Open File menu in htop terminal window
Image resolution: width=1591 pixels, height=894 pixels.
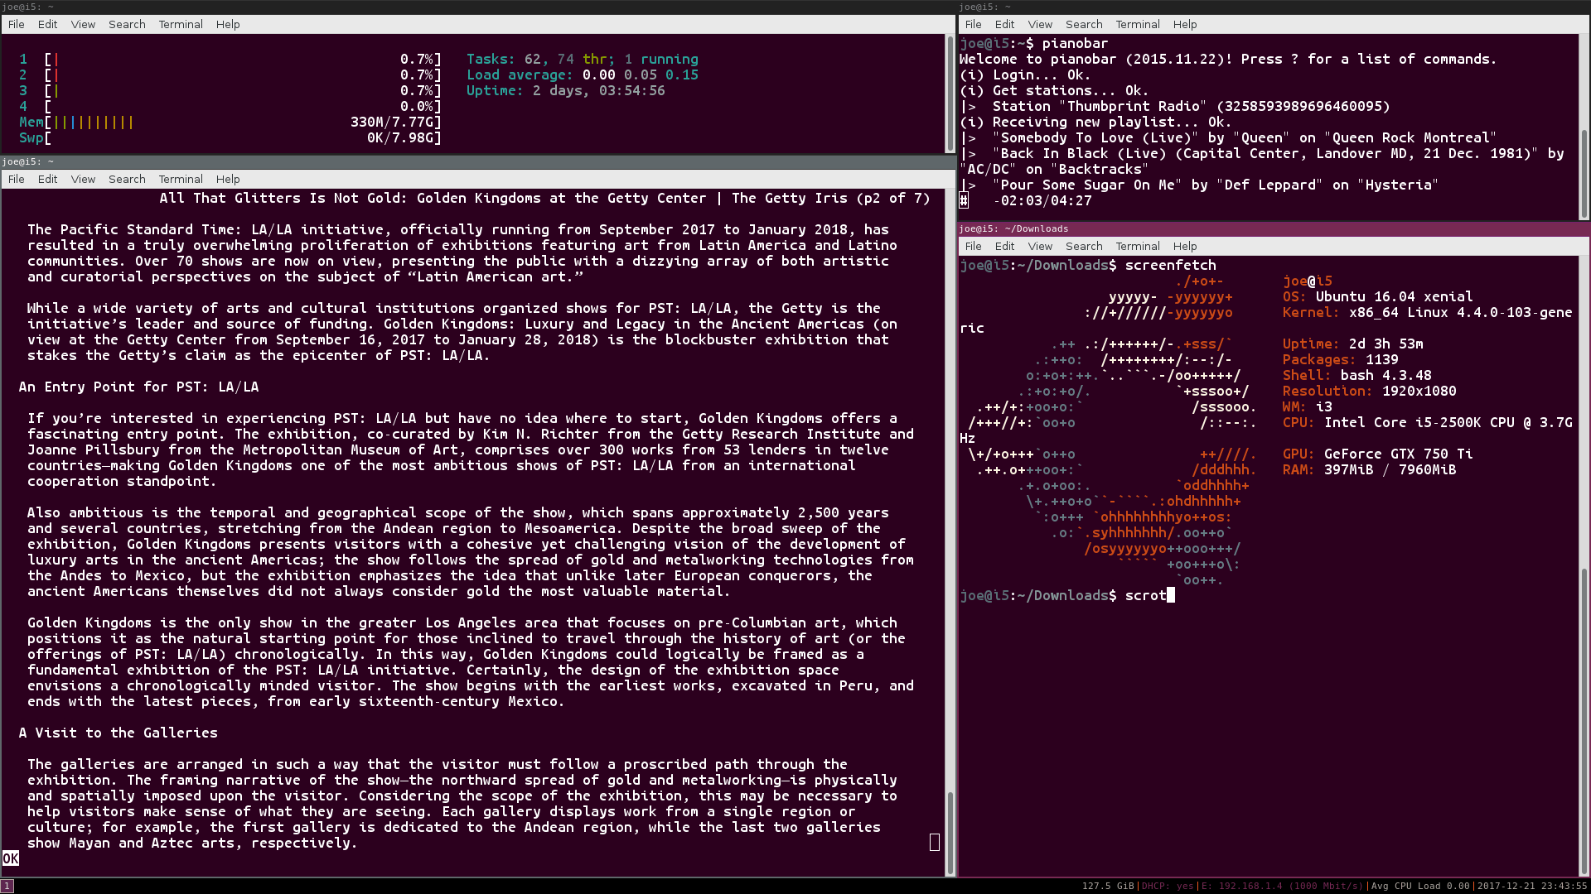(x=17, y=24)
